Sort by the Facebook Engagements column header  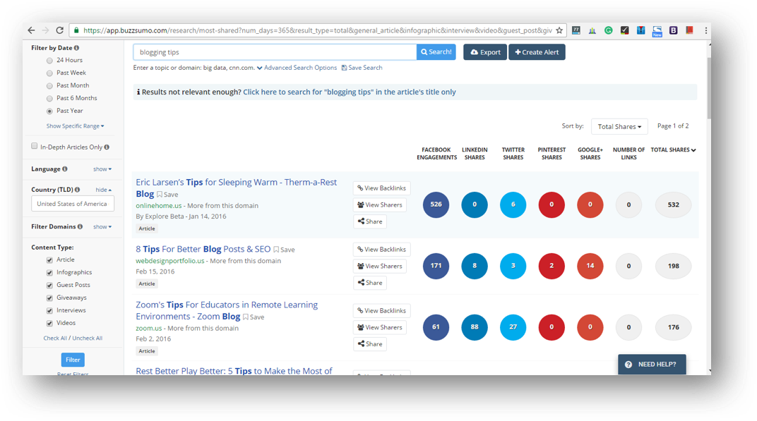(x=436, y=153)
